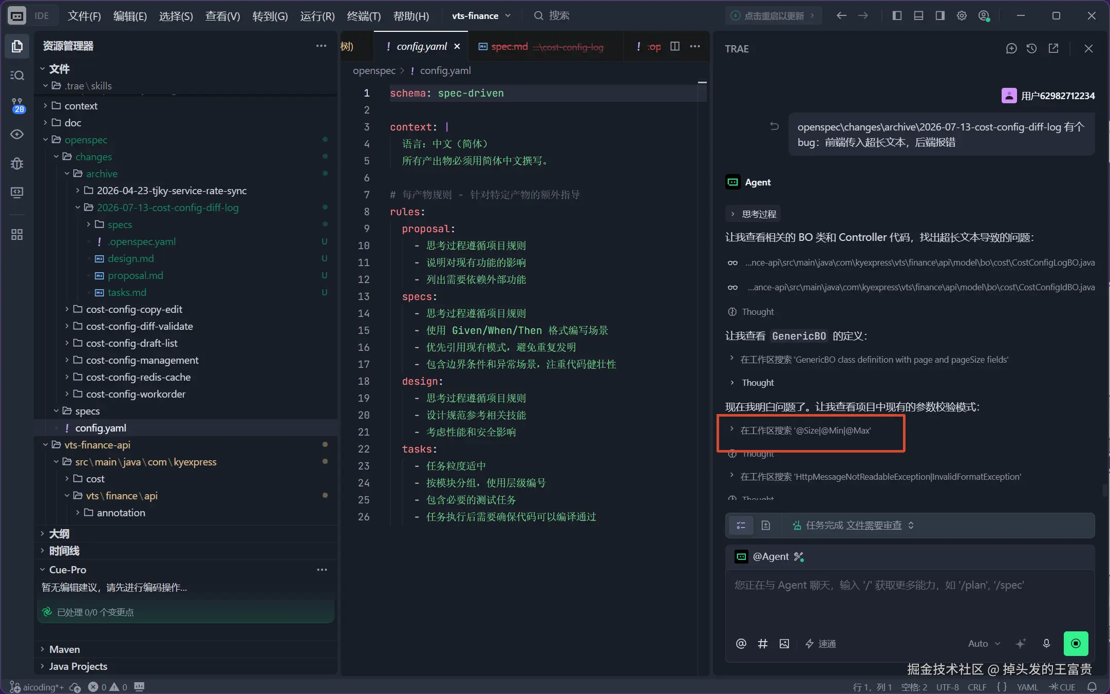Click CRLF line ending in status bar
This screenshot has height=694, width=1110.
click(x=977, y=687)
